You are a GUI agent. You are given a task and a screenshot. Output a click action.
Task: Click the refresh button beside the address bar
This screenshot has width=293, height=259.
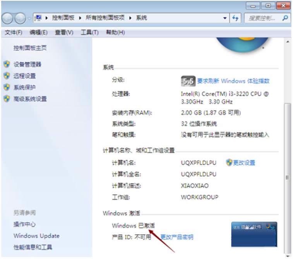pyautogui.click(x=235, y=18)
